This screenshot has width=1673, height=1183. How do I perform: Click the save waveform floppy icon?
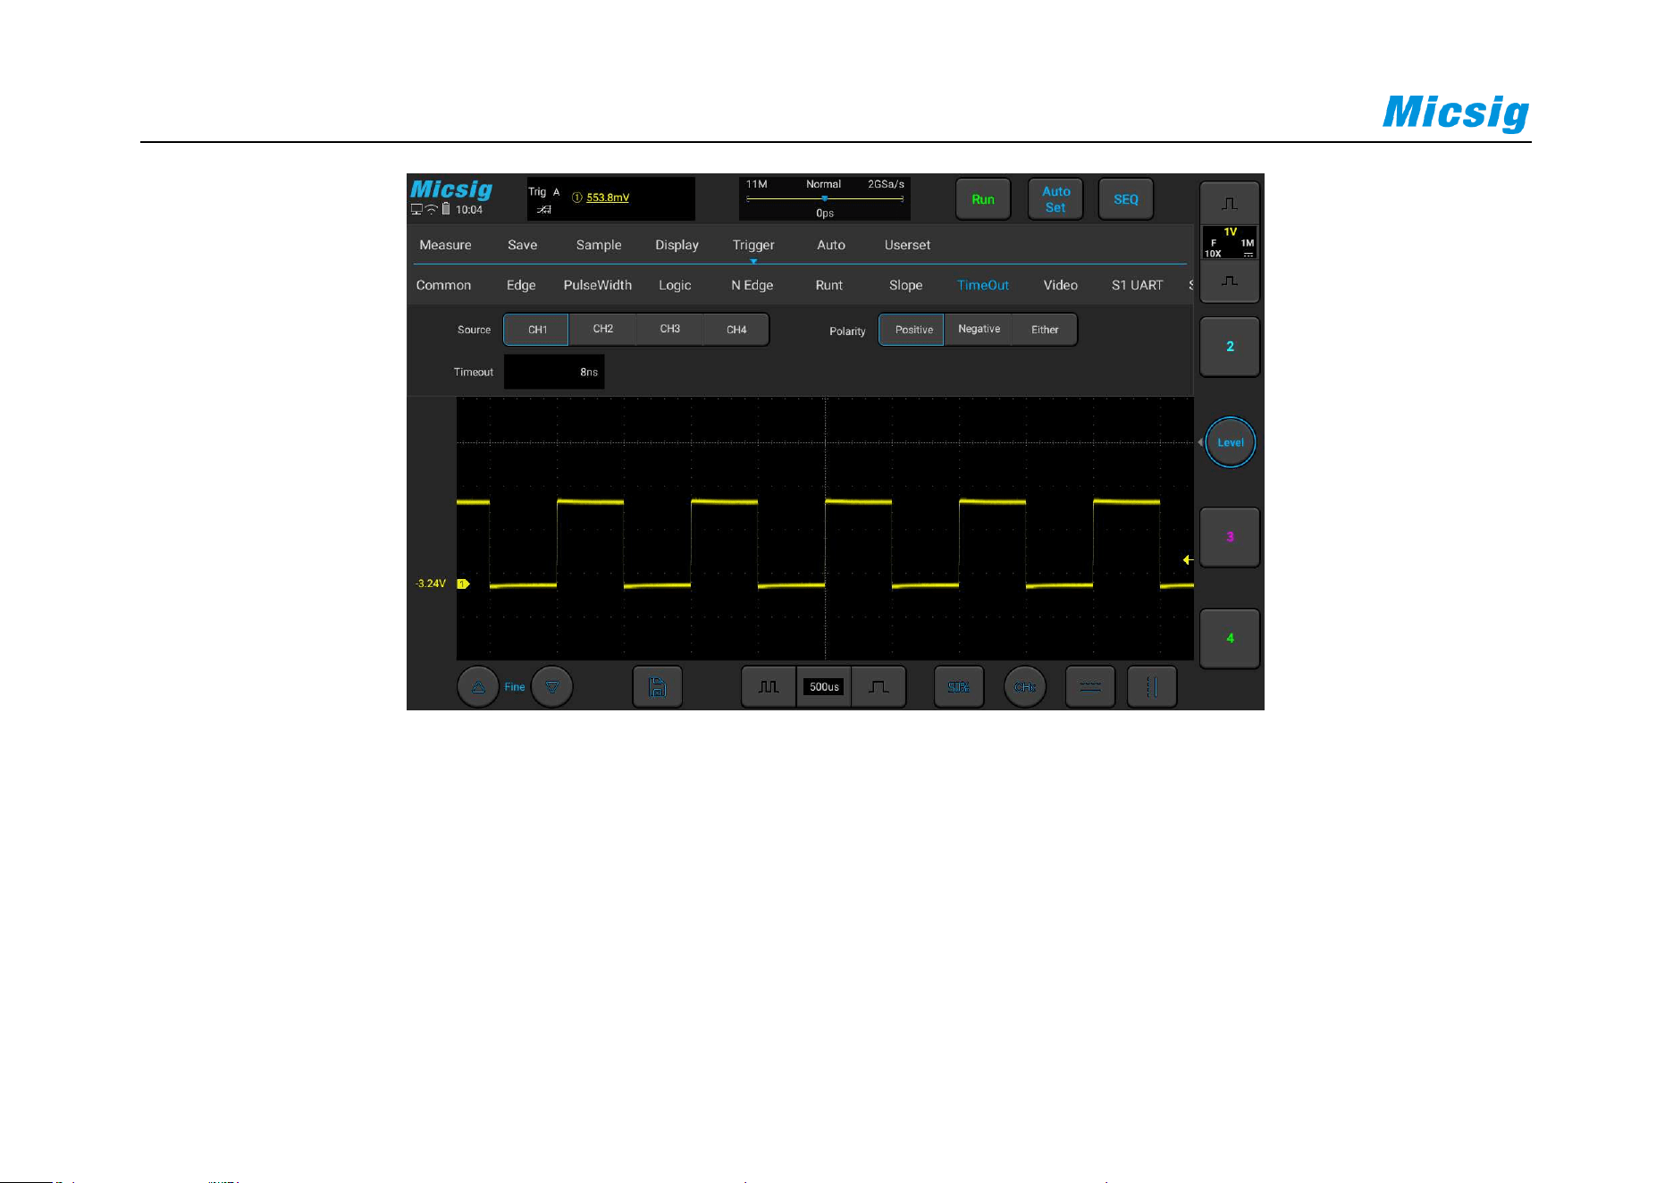click(658, 687)
